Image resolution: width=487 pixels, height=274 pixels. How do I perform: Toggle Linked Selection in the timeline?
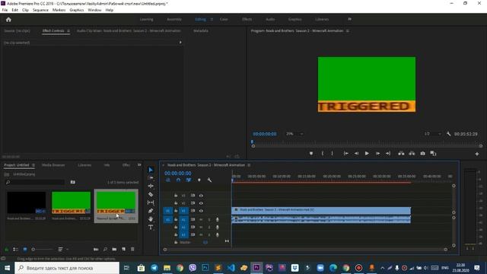point(189,180)
